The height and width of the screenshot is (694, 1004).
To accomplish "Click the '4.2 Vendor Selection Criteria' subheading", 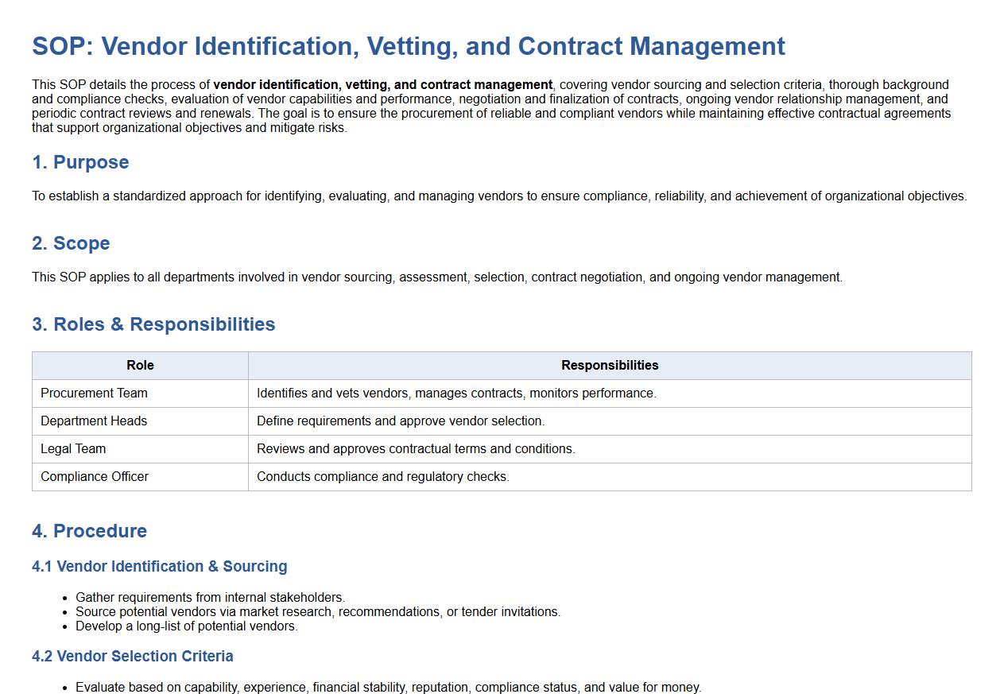I will click(x=132, y=657).
